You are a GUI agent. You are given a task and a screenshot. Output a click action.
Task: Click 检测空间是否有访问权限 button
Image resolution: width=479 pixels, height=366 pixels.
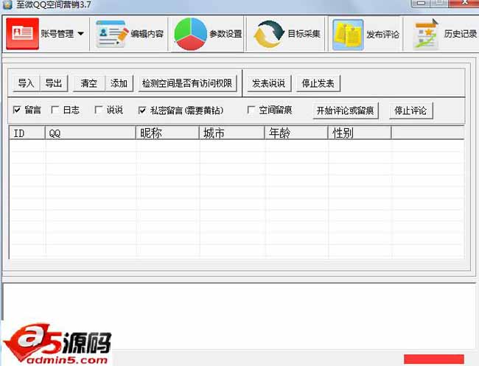tap(188, 83)
